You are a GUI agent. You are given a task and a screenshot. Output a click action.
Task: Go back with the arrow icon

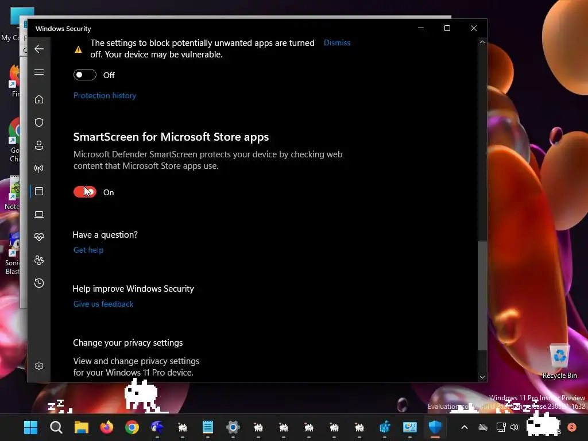click(x=39, y=49)
